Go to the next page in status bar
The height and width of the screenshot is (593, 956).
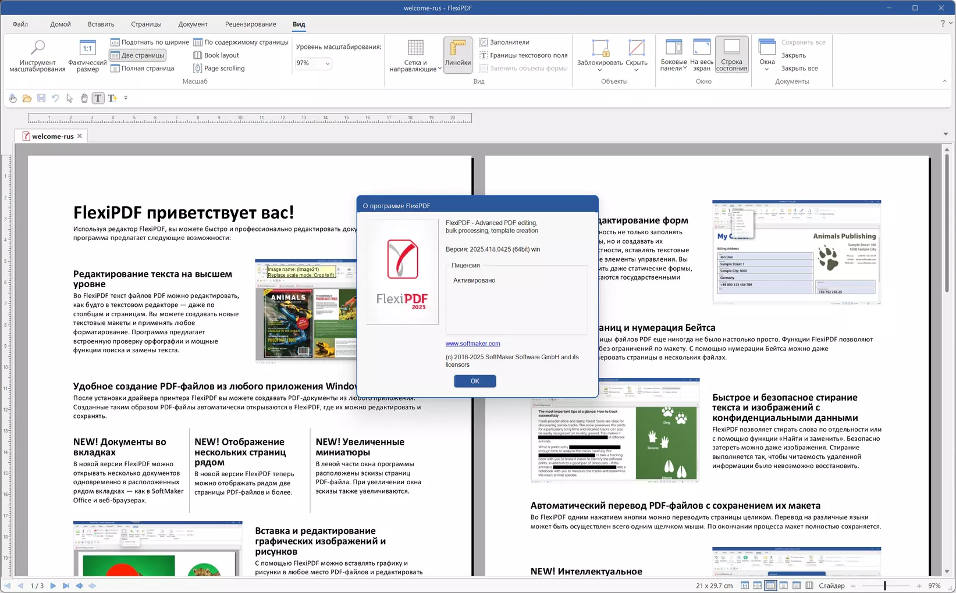[x=53, y=586]
